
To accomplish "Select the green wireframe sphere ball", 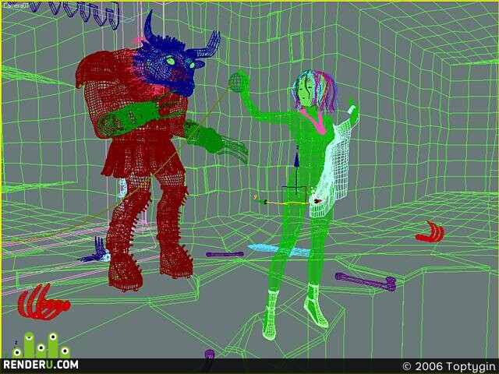I will (239, 81).
